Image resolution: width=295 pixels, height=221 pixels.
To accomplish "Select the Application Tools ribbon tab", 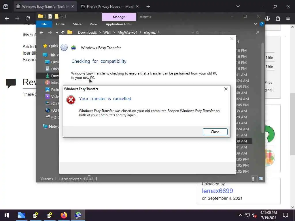I will click(118, 24).
